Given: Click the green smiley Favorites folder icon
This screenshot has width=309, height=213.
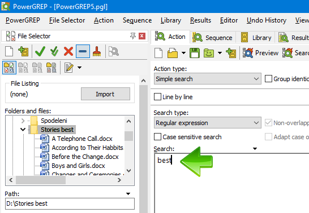Looking at the screenshot, I should (209, 53).
